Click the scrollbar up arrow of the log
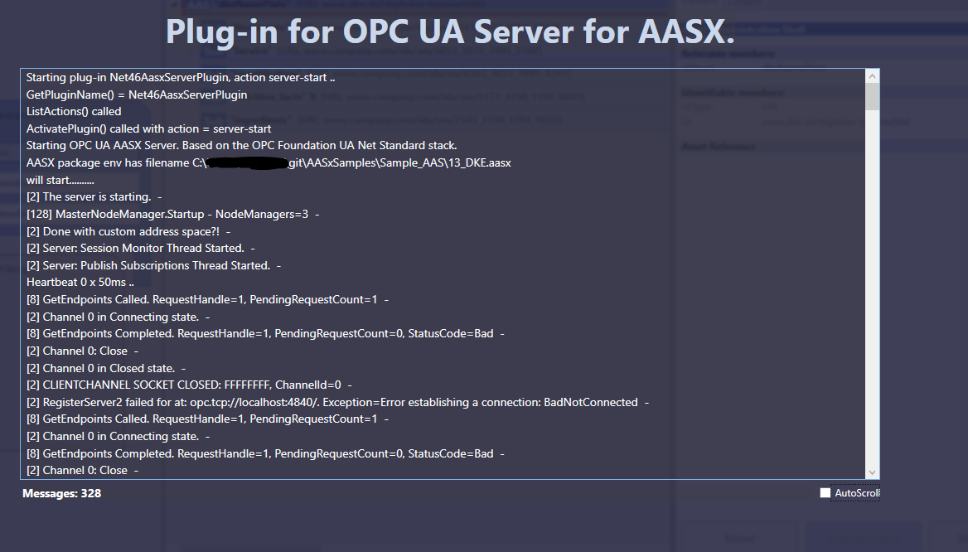 point(871,75)
